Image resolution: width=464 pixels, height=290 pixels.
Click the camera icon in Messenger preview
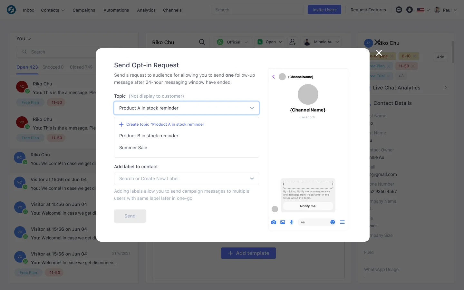pyautogui.click(x=274, y=222)
